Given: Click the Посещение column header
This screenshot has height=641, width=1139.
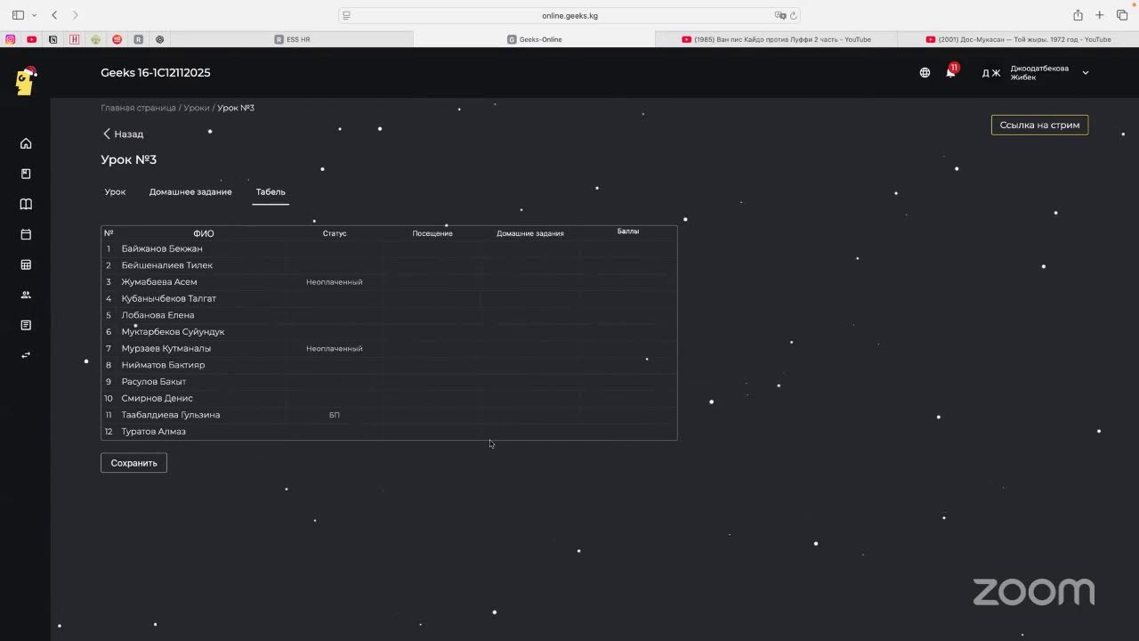Looking at the screenshot, I should [432, 233].
